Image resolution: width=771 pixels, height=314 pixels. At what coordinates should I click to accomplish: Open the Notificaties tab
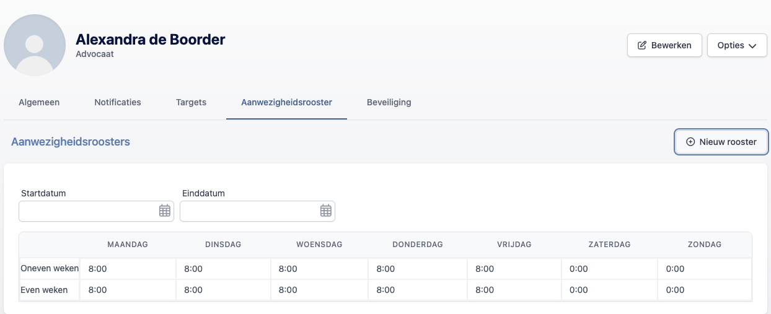coord(118,102)
